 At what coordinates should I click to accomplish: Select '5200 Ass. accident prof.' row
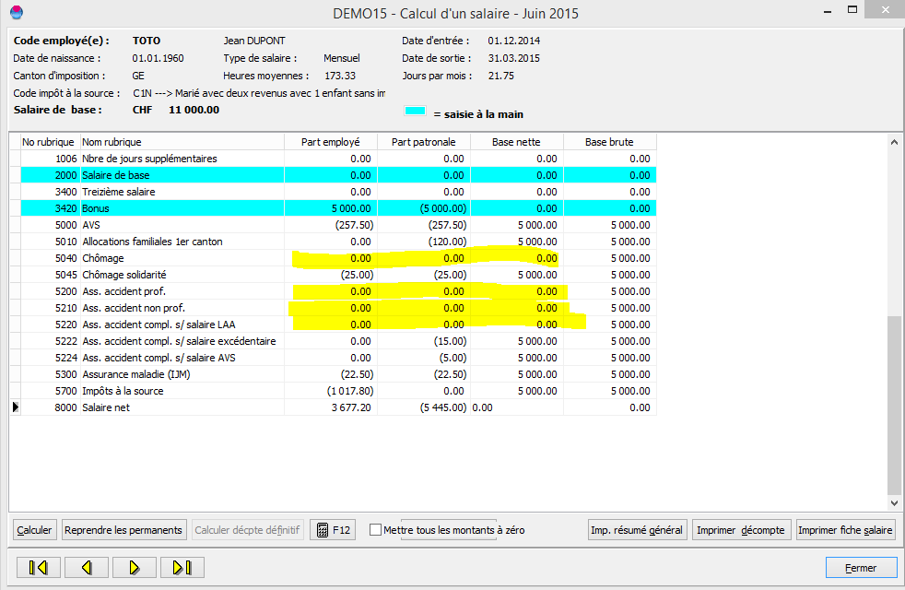(x=338, y=291)
